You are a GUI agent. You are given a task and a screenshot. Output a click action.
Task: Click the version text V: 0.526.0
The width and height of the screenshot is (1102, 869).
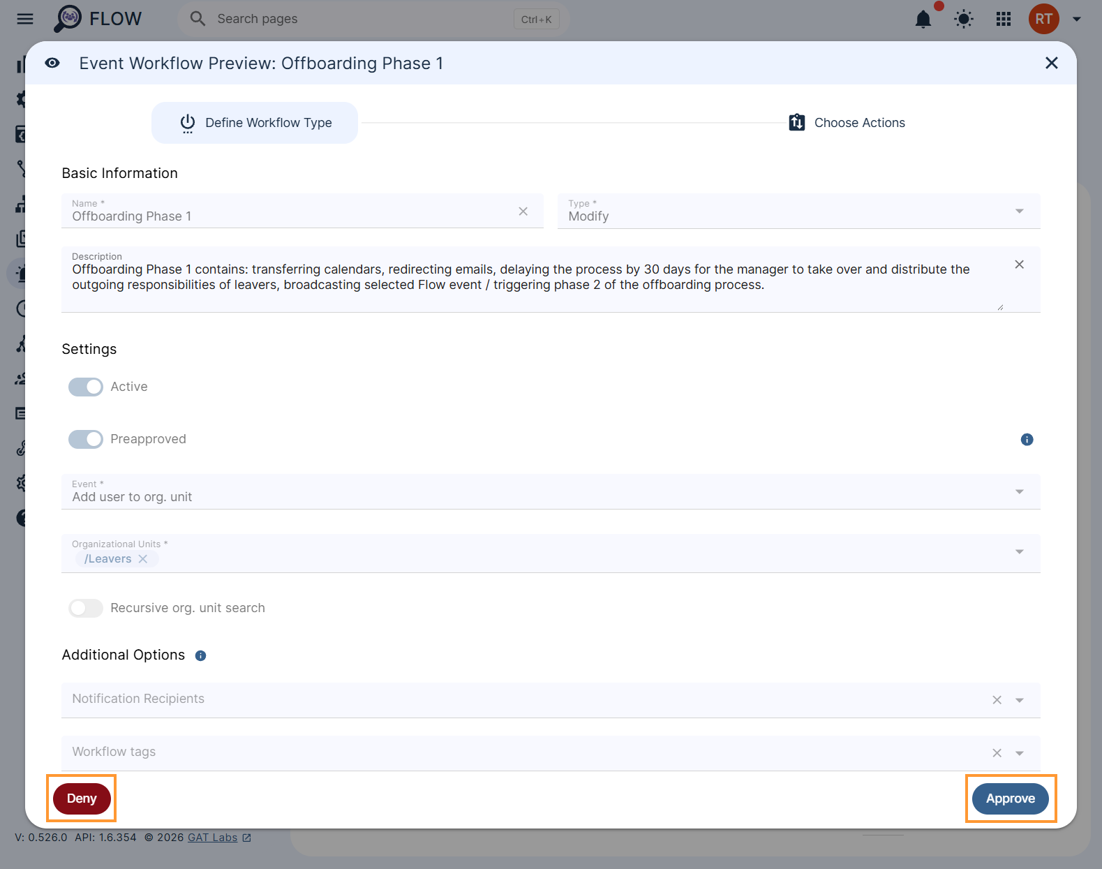41,838
